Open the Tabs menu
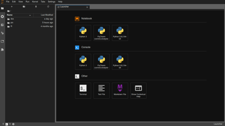 coord(43,2)
